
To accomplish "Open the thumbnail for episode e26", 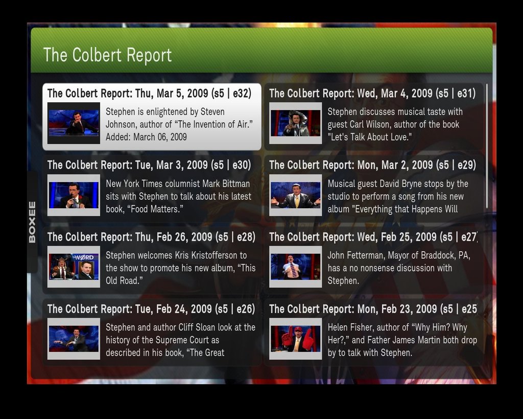I will click(74, 339).
